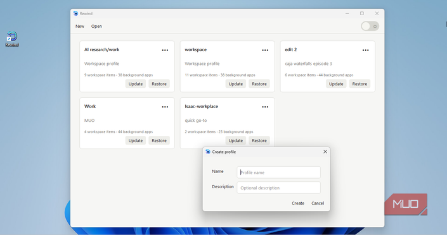Viewport: 447px width, 235px height.
Task: Update the Work profile
Action: click(x=136, y=141)
